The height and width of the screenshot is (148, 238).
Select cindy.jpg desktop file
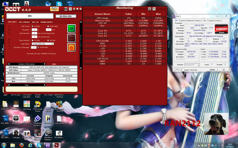click(x=16, y=134)
